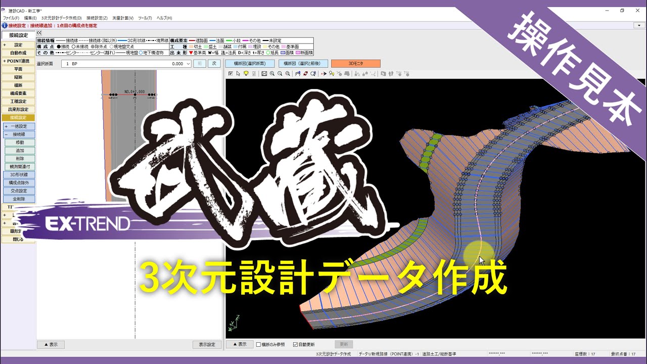Click the first greyed TIN export icon
This screenshot has height=364, width=647.
click(x=399, y=74)
